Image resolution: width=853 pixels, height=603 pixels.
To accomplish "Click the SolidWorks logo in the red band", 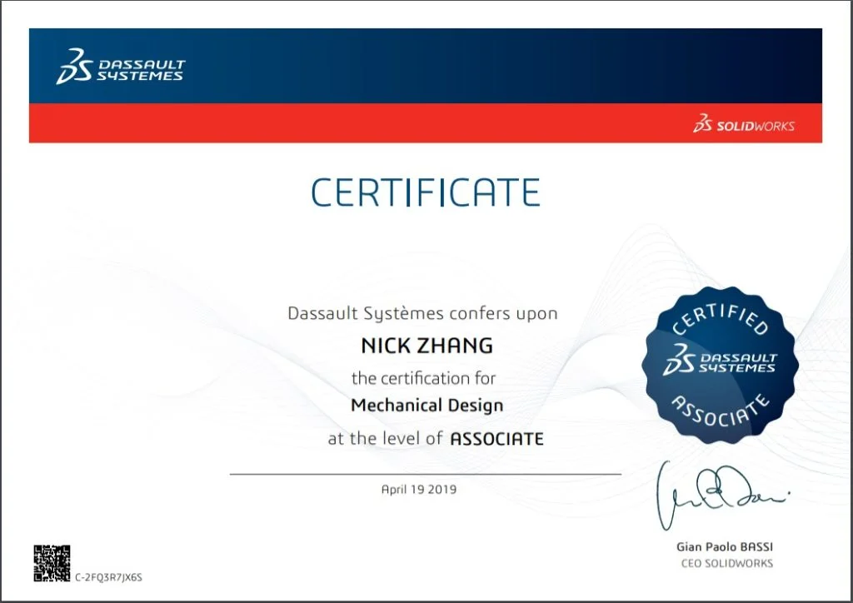I will 743,126.
